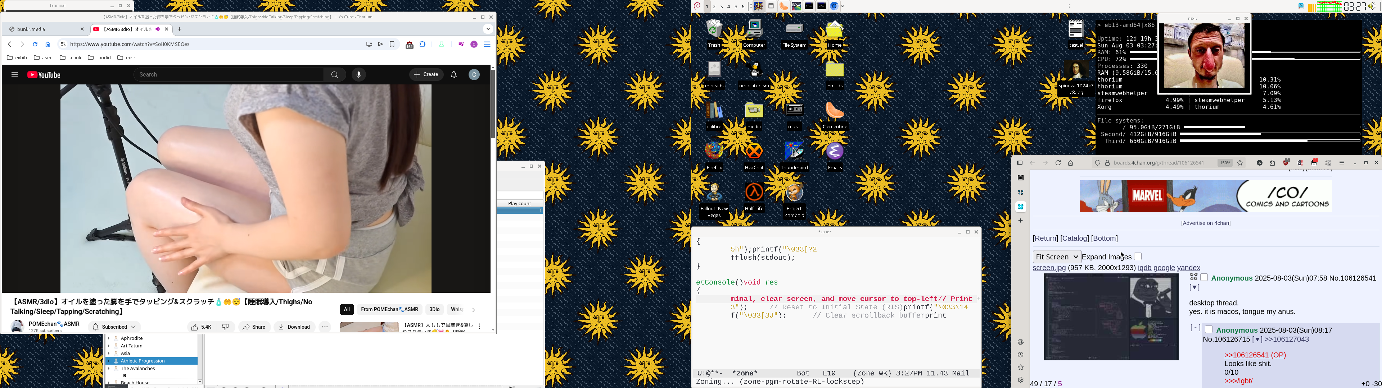Open the Thorium media control icon
Screen dimensions: 1382x388
(461, 45)
